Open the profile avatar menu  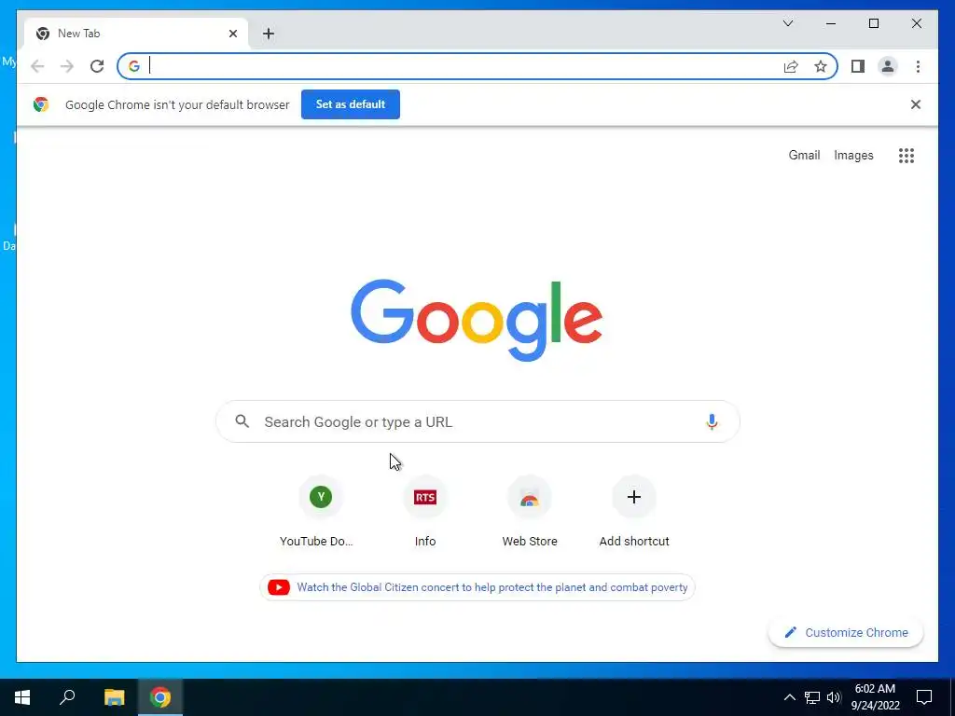[x=888, y=66]
